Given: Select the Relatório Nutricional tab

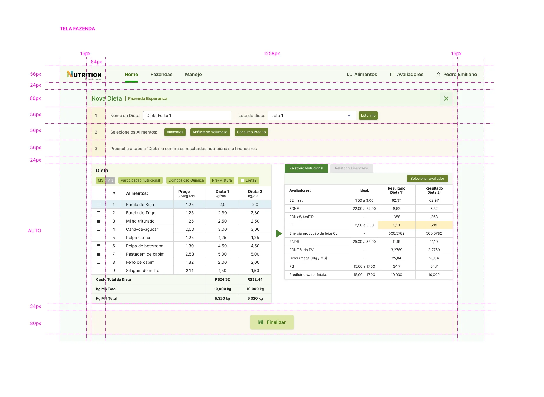Looking at the screenshot, I should [306, 168].
